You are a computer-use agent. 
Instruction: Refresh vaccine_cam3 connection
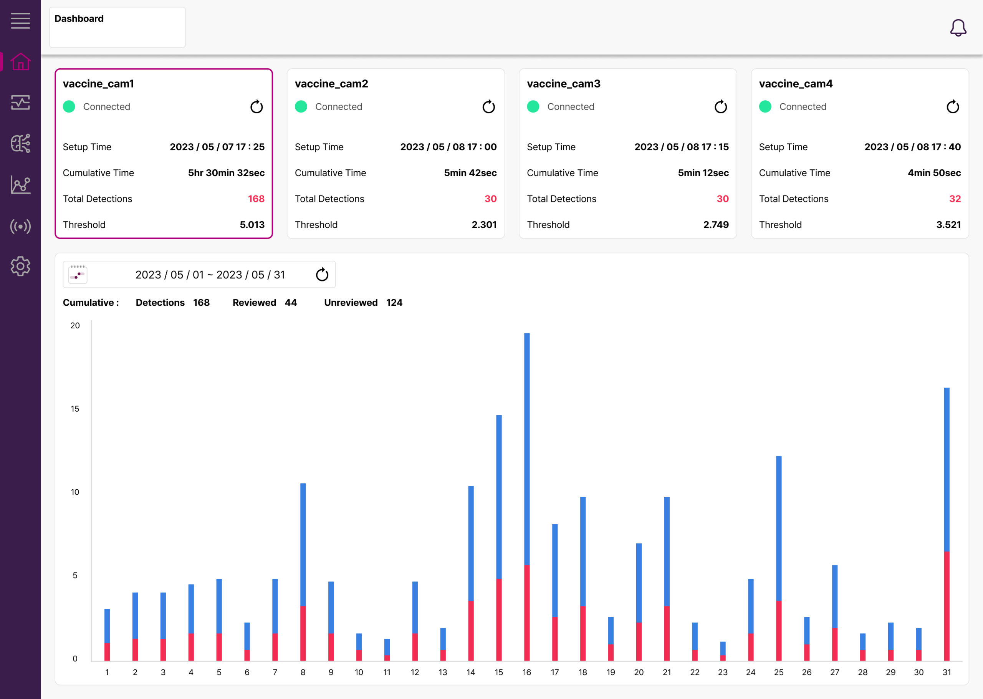[721, 106]
